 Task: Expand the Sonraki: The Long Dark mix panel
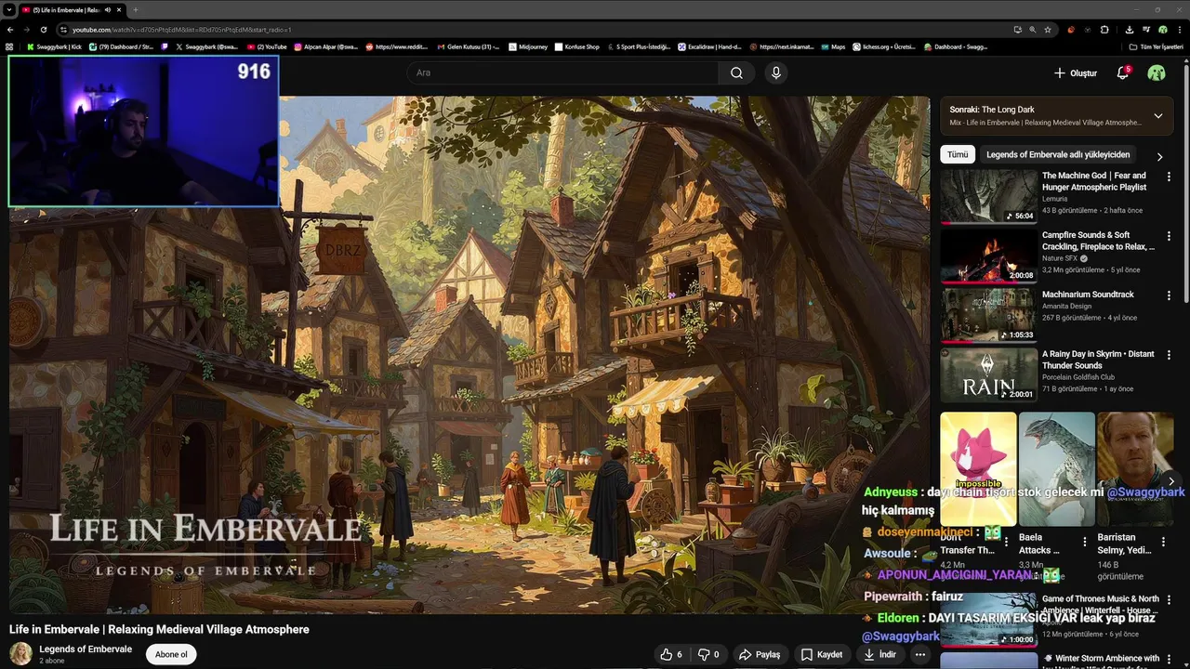tap(1157, 116)
